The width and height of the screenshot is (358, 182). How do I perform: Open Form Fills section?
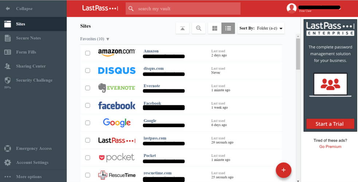(34, 52)
